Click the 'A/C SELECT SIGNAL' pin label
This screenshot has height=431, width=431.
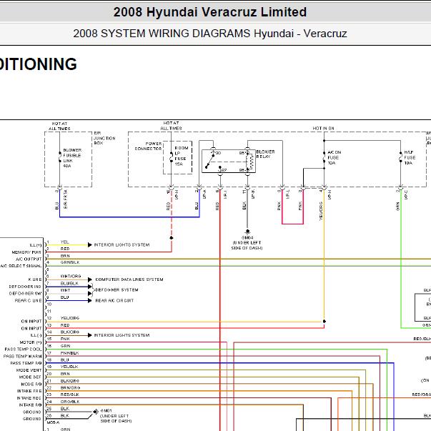tap(21, 266)
